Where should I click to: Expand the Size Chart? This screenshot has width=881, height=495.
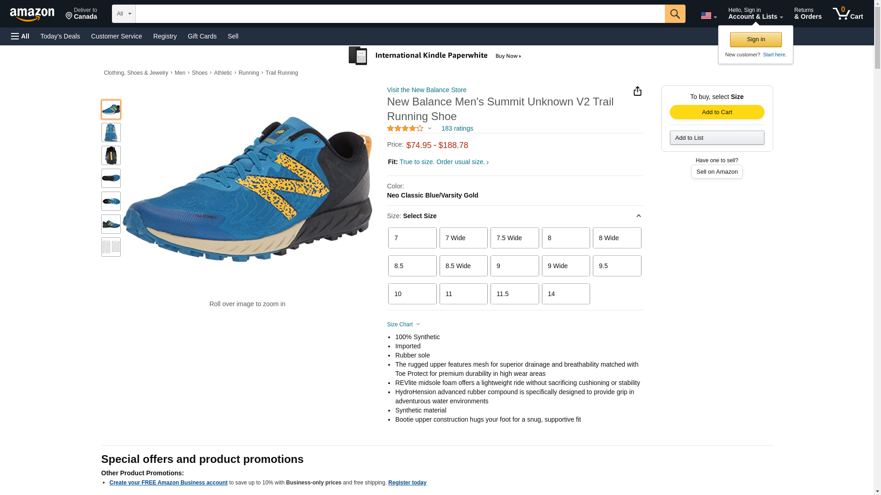[x=403, y=324]
